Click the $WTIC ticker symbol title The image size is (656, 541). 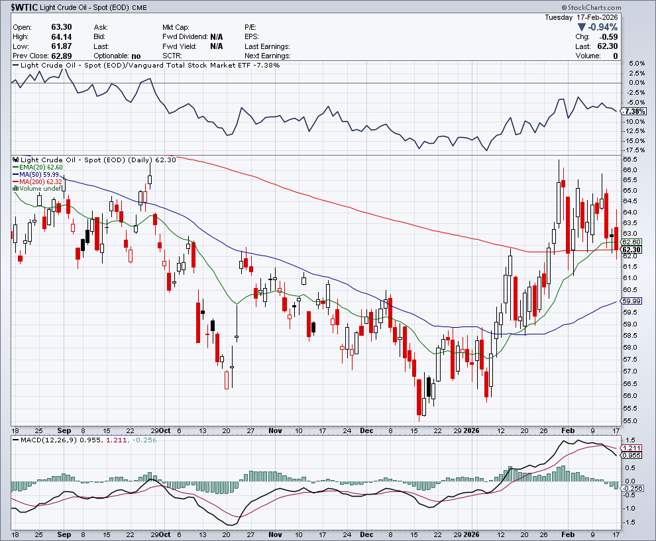(25, 7)
